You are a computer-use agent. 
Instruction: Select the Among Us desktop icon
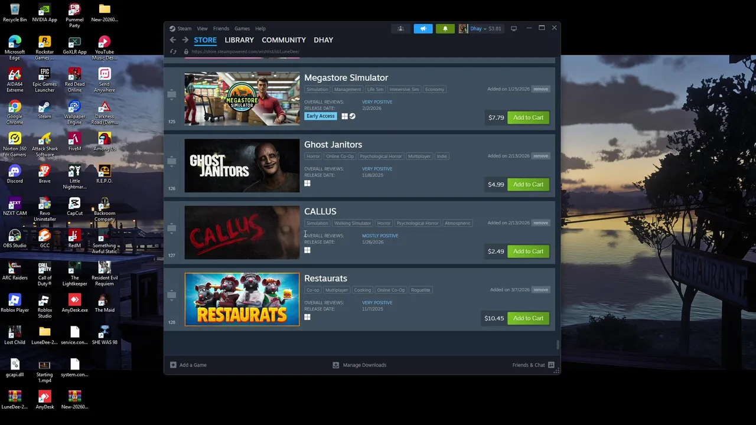105,142
